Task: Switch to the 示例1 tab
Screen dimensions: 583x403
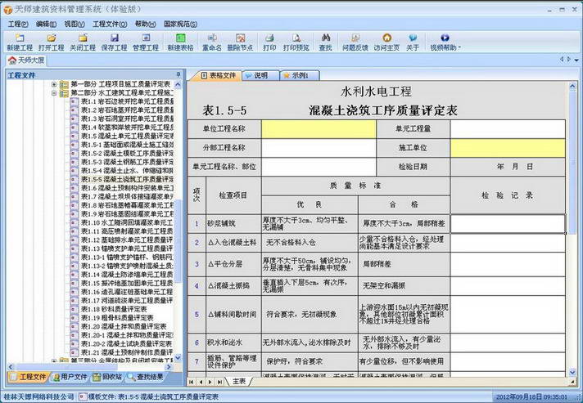Action: 300,75
